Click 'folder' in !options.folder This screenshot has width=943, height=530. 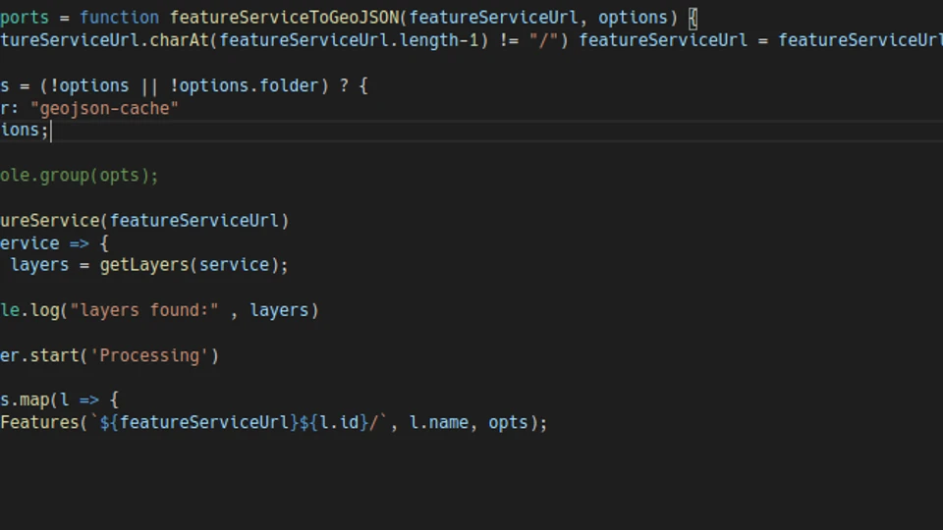289,85
